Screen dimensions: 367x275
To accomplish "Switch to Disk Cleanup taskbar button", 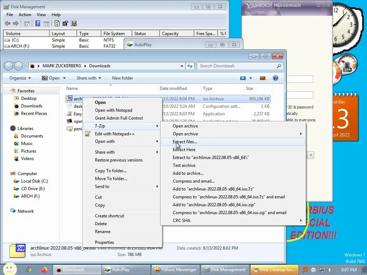I will click(275, 270).
